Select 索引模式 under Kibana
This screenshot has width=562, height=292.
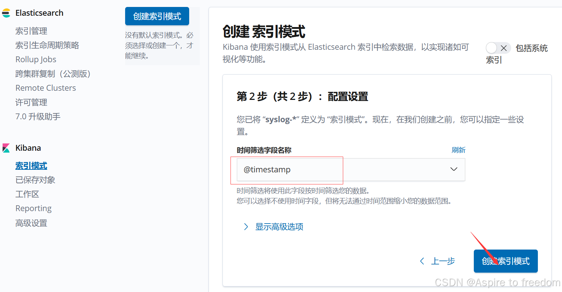tap(31, 166)
